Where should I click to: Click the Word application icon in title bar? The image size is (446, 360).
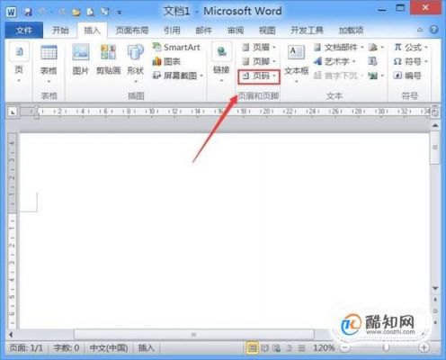point(11,12)
